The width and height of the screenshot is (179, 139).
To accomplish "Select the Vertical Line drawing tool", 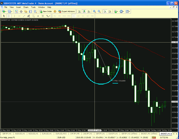I will coord(14,16).
